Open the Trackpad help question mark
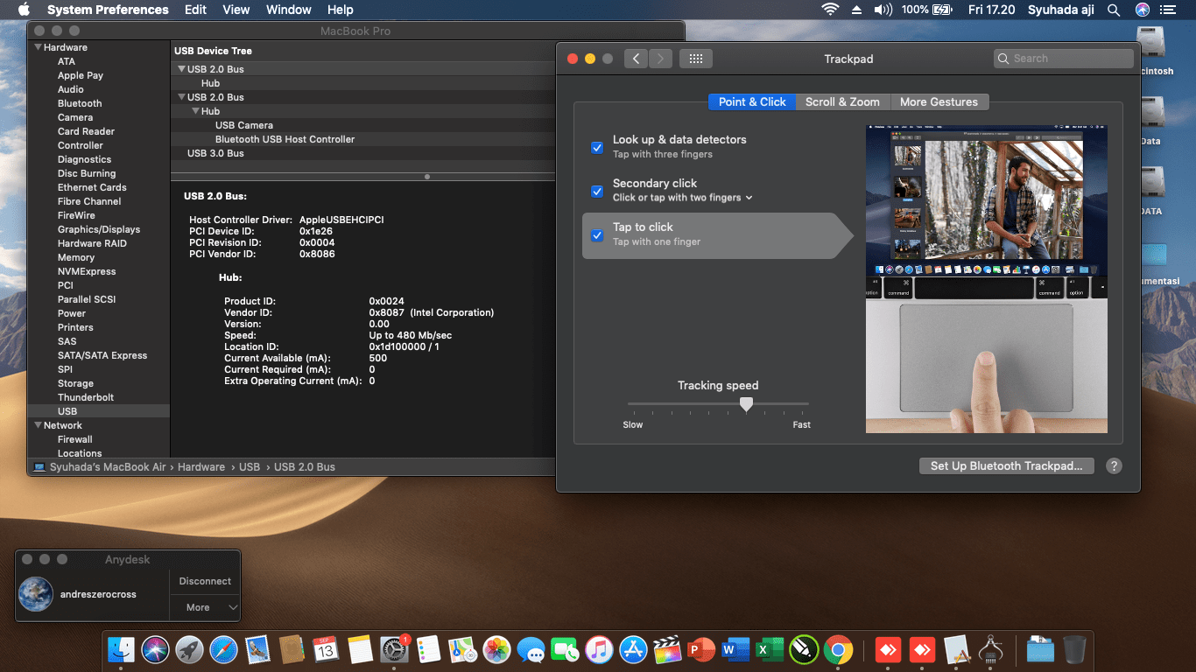This screenshot has width=1196, height=672. click(x=1114, y=466)
